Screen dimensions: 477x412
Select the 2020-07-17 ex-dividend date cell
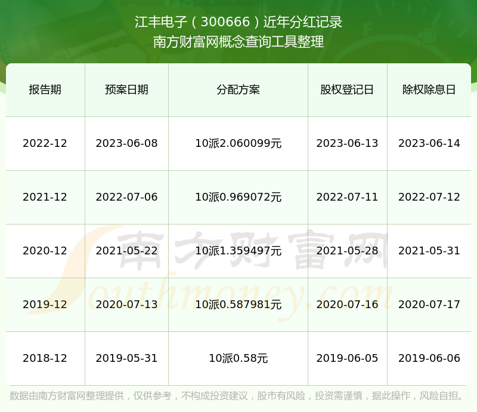tap(429, 305)
